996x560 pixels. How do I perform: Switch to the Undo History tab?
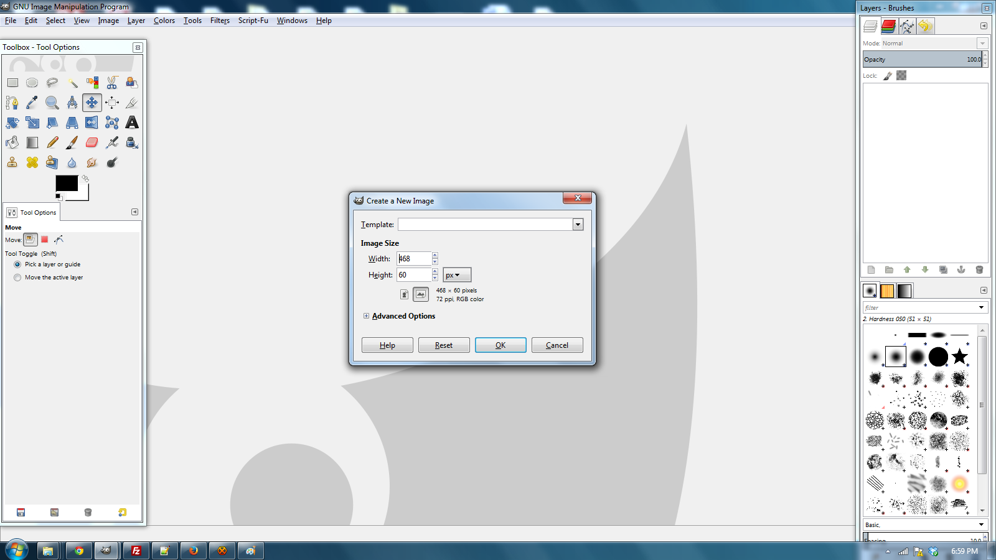pyautogui.click(x=925, y=26)
